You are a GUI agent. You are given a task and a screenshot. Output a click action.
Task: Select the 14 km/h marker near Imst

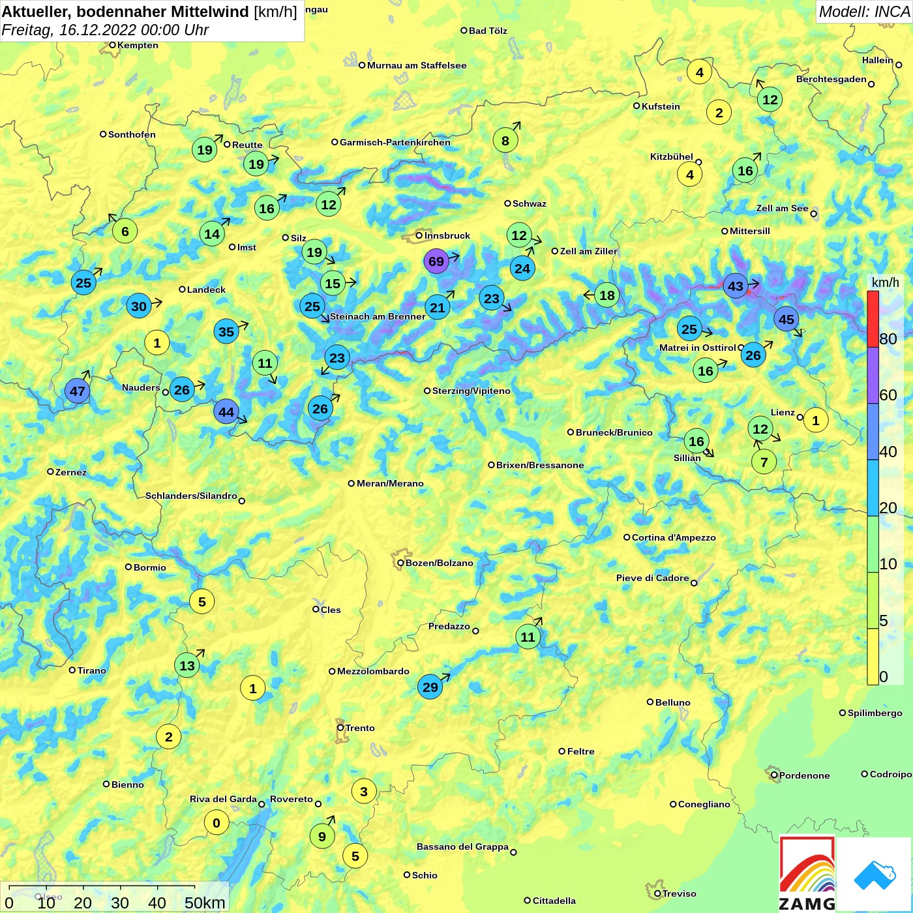(x=212, y=233)
